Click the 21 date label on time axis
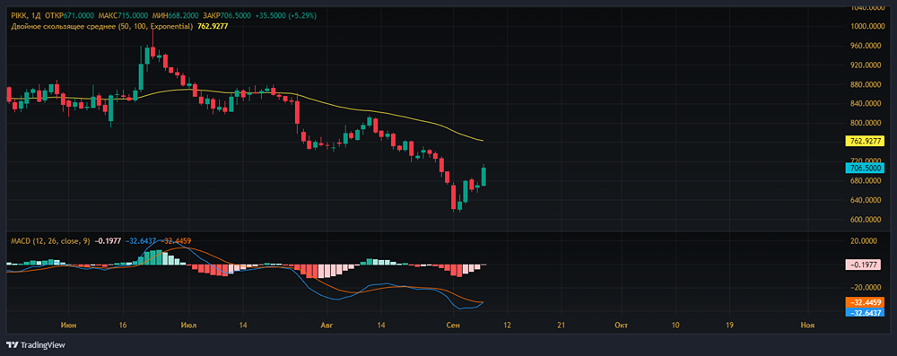The width and height of the screenshot is (897, 356). click(561, 325)
